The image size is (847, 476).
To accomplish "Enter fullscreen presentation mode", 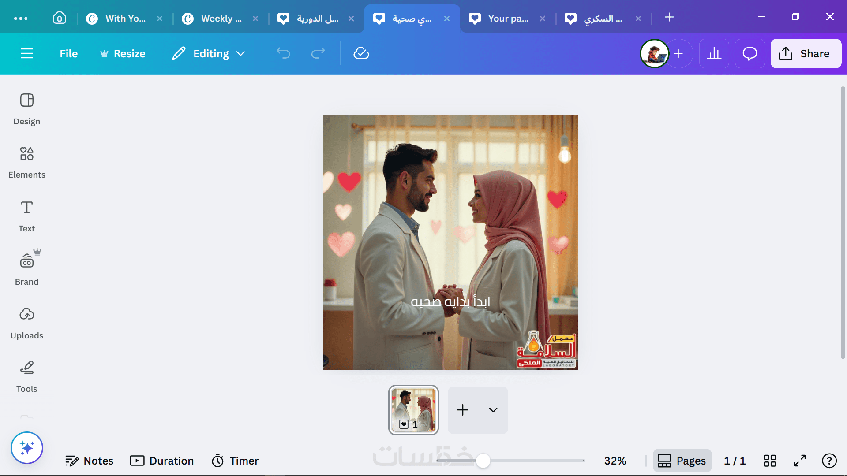I will tap(799, 461).
